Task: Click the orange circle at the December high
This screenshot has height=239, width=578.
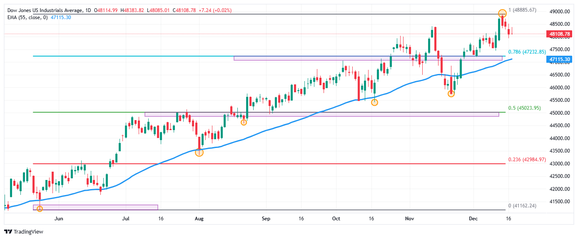Action: click(502, 13)
